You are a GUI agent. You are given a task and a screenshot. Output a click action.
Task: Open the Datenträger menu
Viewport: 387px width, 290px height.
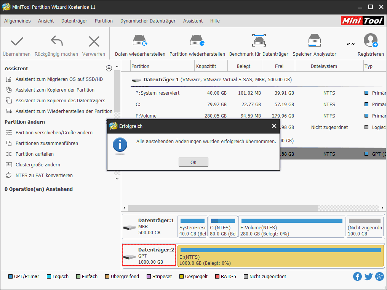click(73, 21)
